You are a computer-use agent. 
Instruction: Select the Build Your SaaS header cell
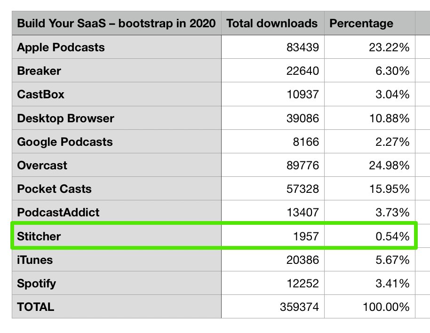[116, 24]
